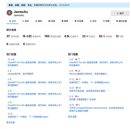Click the heart icon next to 10 likes
Image resolution: width=131 pixels, height=129 pixels.
tap(77, 88)
